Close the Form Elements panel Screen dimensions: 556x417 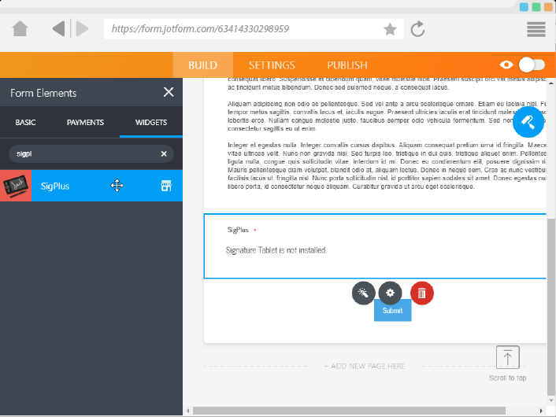point(169,92)
